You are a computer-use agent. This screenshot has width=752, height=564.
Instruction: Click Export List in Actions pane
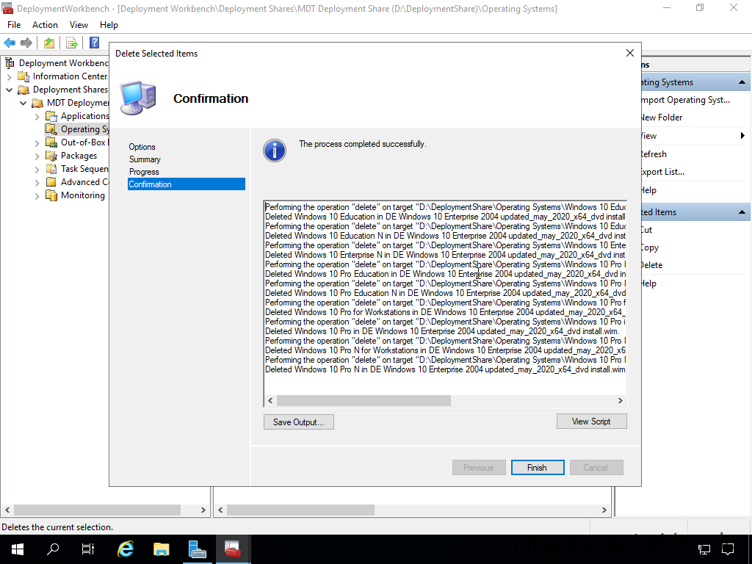pos(662,172)
